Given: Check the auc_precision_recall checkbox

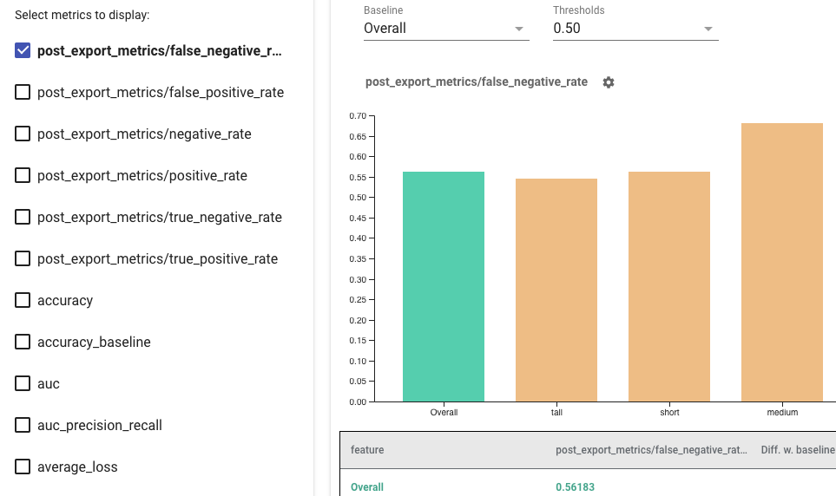Looking at the screenshot, I should click(23, 425).
